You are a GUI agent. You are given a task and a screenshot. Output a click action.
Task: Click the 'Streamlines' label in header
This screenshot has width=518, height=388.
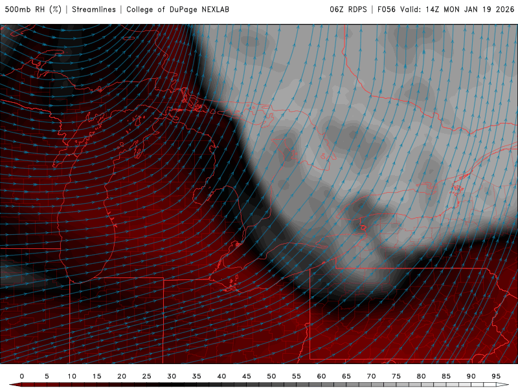coord(94,10)
